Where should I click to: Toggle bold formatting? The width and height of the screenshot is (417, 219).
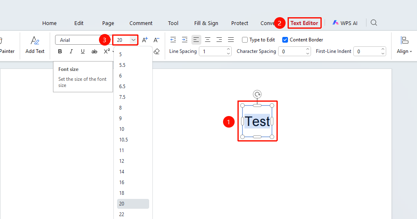(x=60, y=52)
